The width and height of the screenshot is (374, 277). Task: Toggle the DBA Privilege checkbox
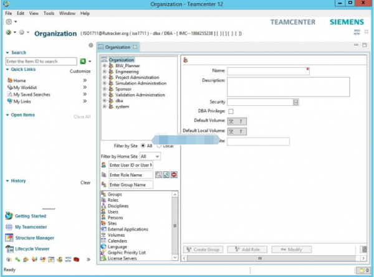point(231,111)
